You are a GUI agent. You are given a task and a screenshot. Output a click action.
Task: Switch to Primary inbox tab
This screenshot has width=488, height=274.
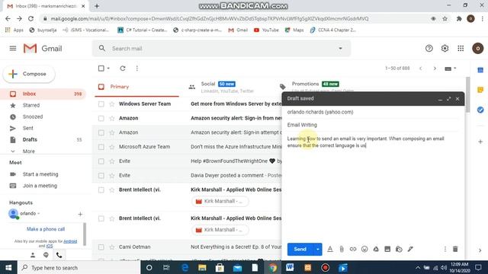pyautogui.click(x=137, y=87)
